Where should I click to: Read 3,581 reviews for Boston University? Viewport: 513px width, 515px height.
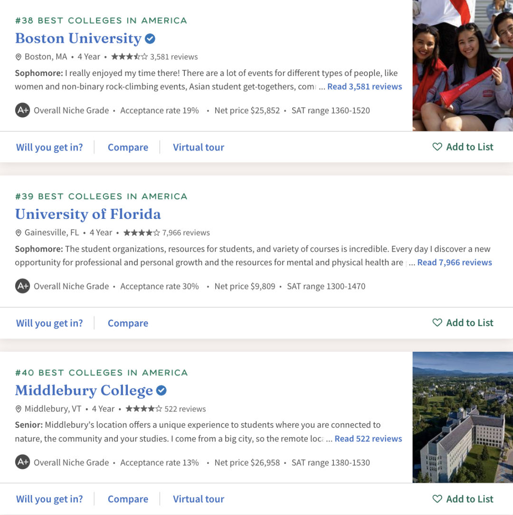coord(364,87)
